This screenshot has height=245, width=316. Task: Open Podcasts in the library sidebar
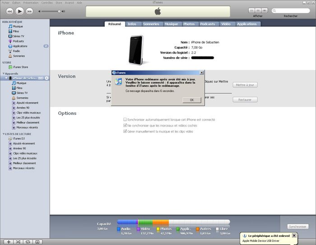point(19,41)
